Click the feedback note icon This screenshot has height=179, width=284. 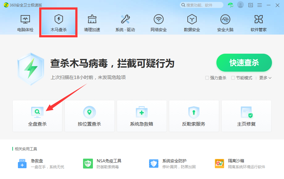coord(251,5)
